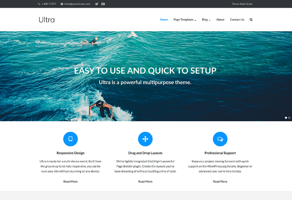This screenshot has width=292, height=200.
Task: Click the hello@puro​themes.com email link
Action: pyautogui.click(x=77, y=4)
